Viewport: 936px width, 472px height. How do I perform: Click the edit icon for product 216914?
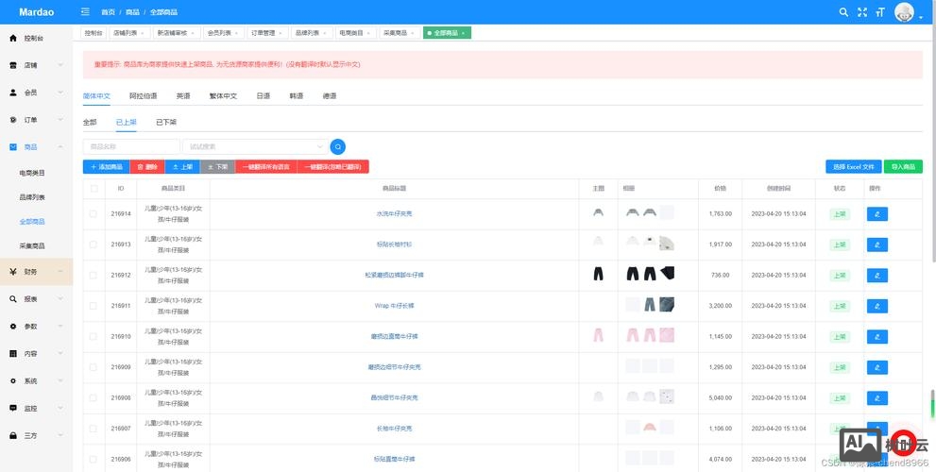[x=877, y=214]
